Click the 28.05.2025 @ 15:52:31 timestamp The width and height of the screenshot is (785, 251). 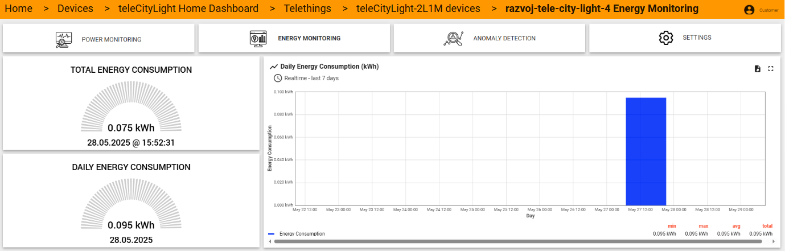coord(131,142)
